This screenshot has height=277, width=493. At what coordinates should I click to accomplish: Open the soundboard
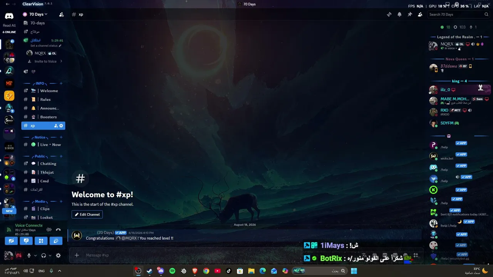56,241
